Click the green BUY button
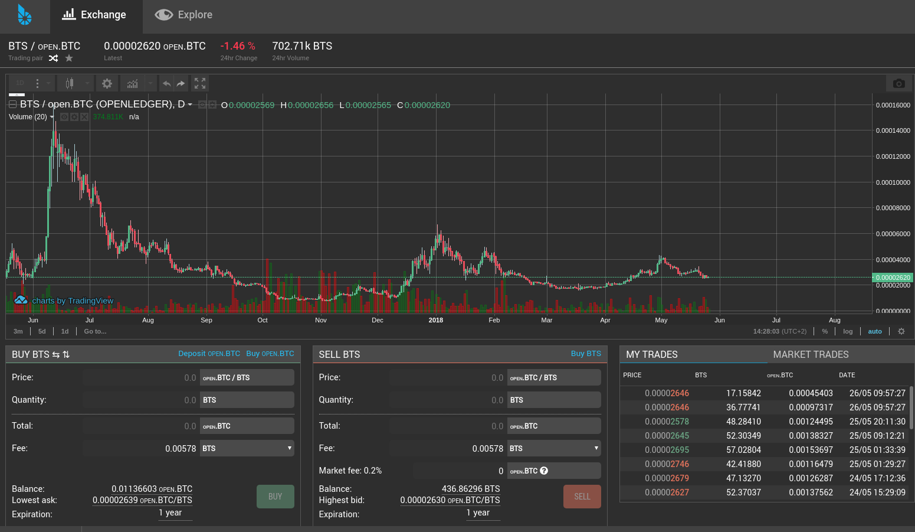 276,497
